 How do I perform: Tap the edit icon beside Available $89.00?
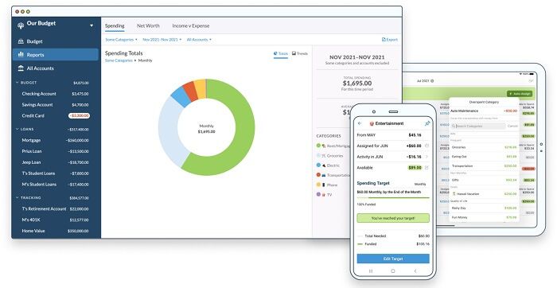tap(427, 168)
